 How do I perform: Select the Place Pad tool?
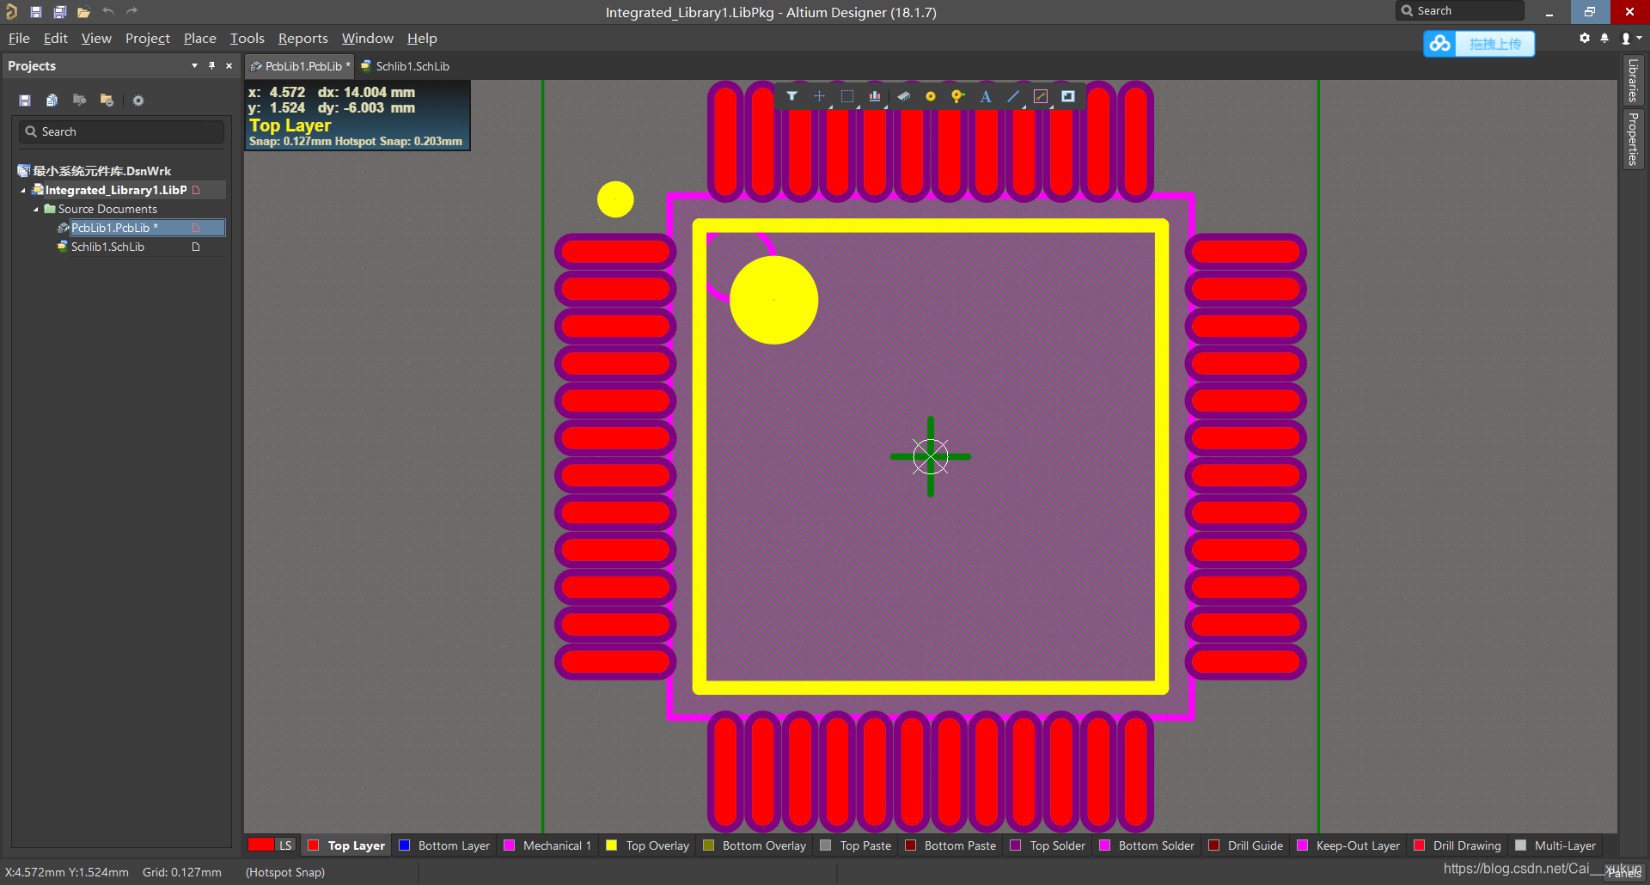tap(930, 96)
